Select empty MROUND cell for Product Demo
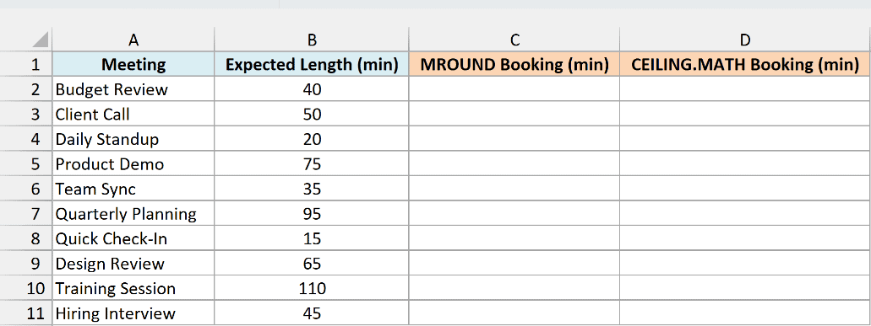Screen dimensions: 871x326 click(514, 163)
